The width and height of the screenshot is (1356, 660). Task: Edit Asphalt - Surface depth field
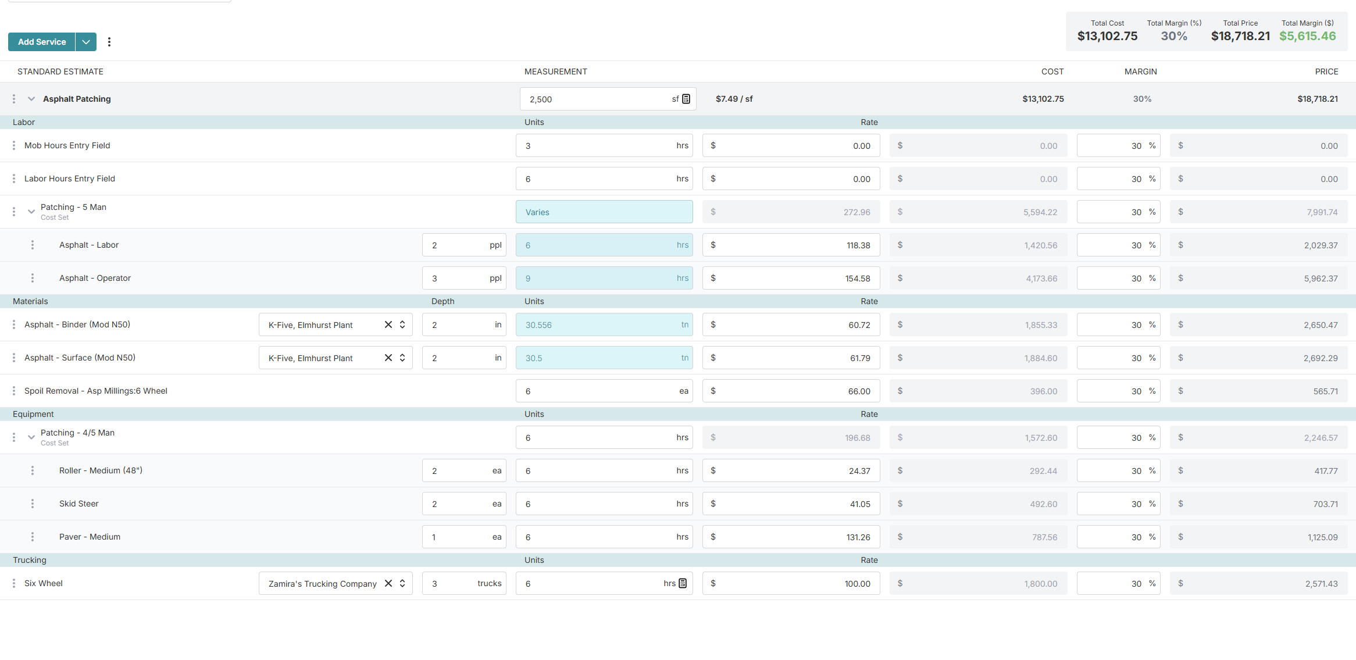tap(464, 358)
